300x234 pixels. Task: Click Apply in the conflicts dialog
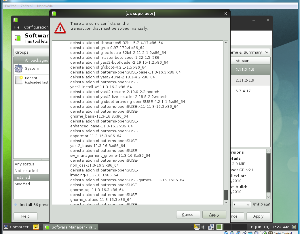[x=214, y=214]
